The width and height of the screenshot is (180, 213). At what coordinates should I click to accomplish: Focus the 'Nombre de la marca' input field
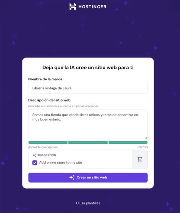(88, 88)
